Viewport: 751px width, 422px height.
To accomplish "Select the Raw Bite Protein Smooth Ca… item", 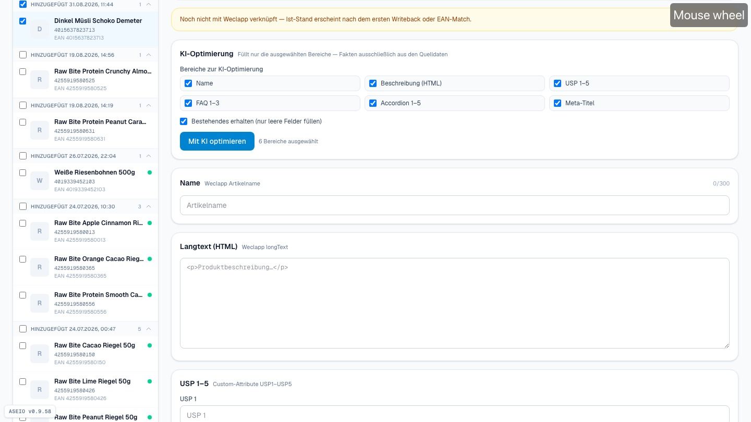I will point(86,303).
